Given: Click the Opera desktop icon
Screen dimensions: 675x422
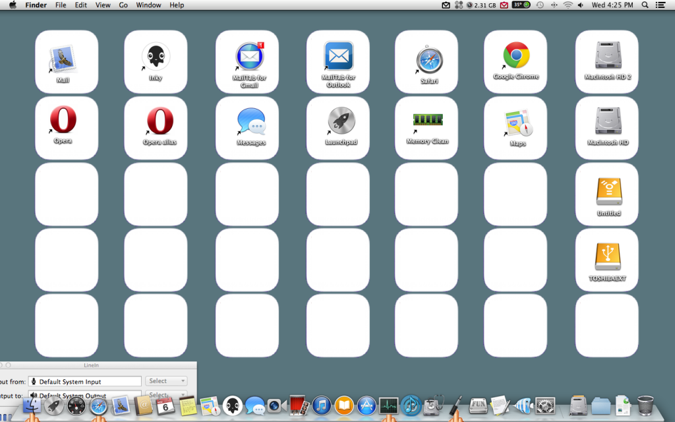Looking at the screenshot, I should [x=63, y=120].
